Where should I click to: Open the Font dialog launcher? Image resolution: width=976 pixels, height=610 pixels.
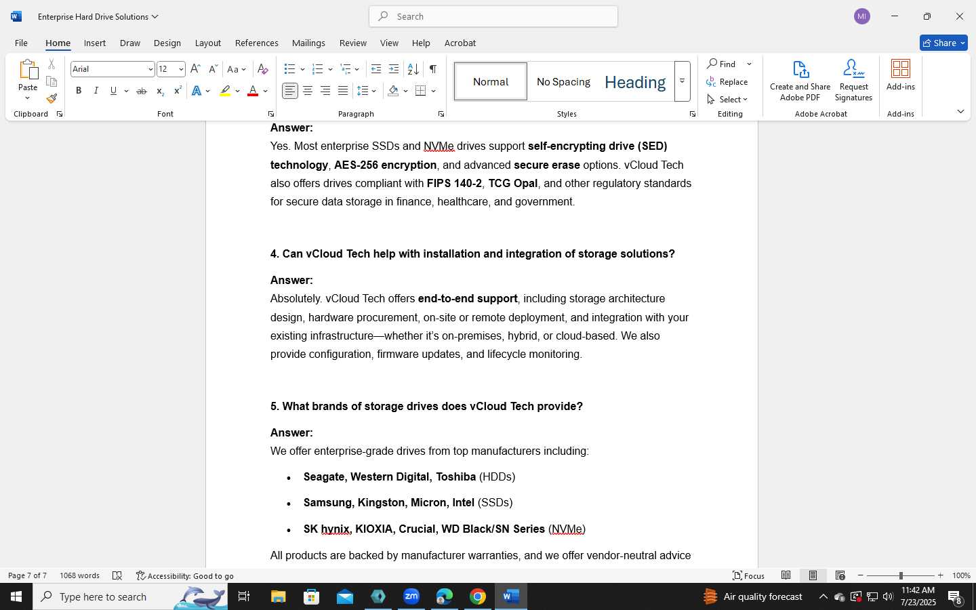pos(270,115)
